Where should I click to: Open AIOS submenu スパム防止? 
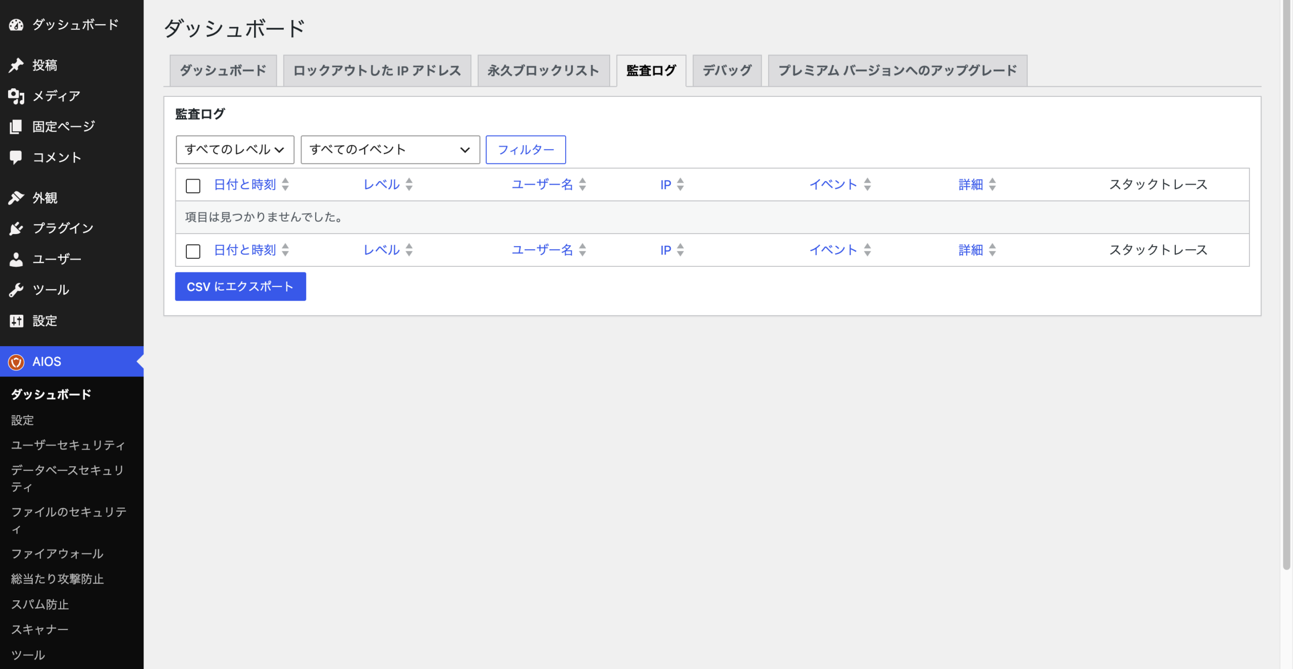pos(40,604)
